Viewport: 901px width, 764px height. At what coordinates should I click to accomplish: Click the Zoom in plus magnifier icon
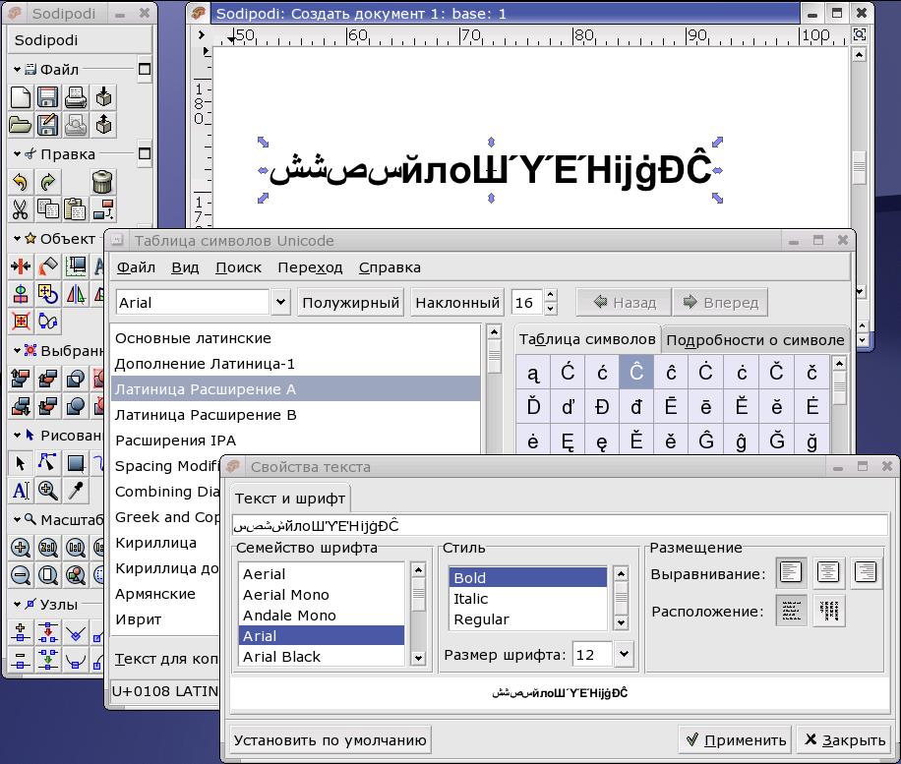click(21, 548)
